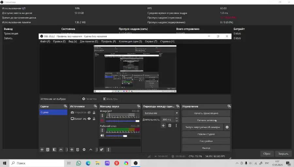Image resolution: width=294 pixels, height=167 pixels.
Task: Click the Windows search box Поиск
Action: [x=37, y=163]
